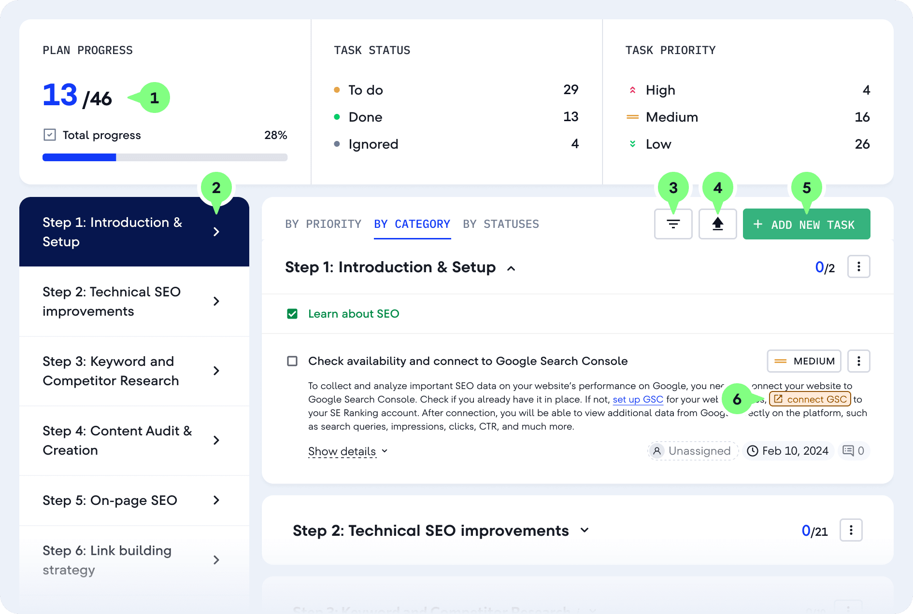Click the Total progress bar
This screenshot has height=614, width=913.
[x=165, y=157]
